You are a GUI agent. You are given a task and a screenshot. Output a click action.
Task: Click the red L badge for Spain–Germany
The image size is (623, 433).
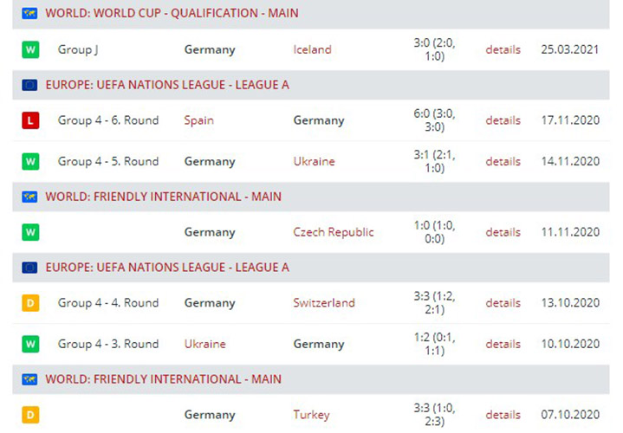30,120
